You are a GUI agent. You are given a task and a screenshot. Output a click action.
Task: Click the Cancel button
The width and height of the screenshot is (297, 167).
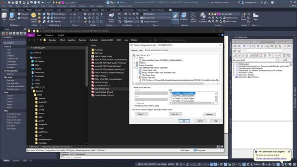pos(200,121)
